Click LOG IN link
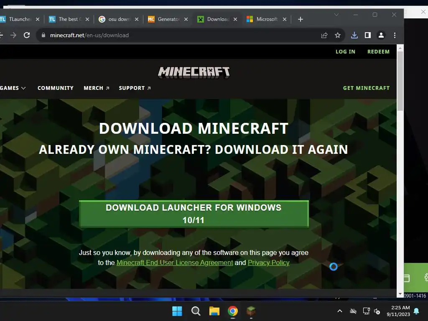The height and width of the screenshot is (321, 428). [x=345, y=51]
